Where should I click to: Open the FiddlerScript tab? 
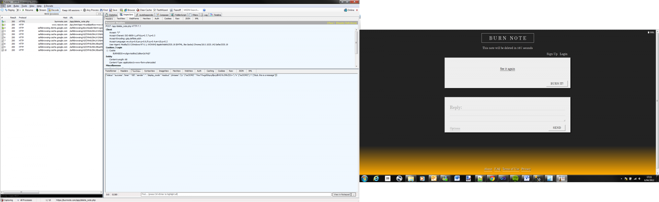point(179,15)
